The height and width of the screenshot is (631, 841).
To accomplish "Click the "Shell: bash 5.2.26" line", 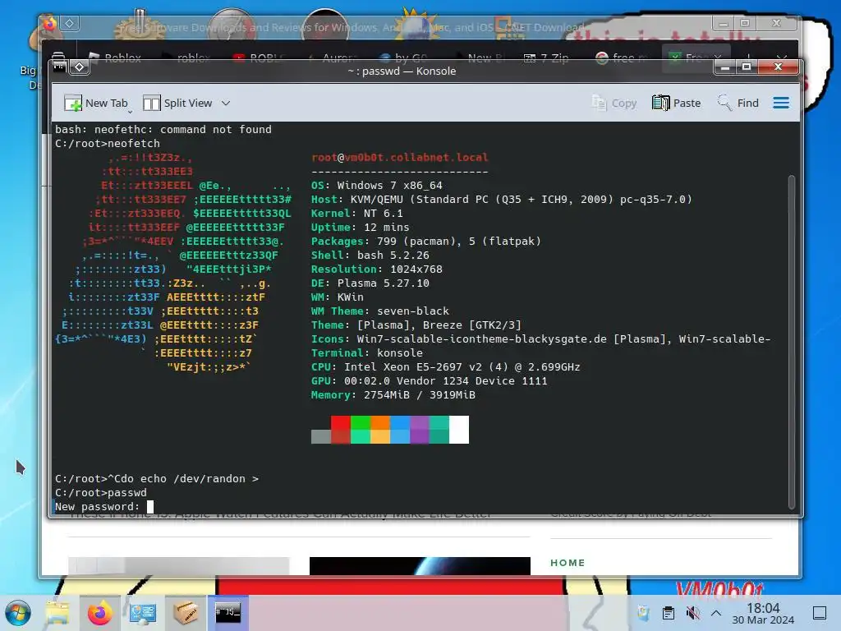I will (370, 255).
